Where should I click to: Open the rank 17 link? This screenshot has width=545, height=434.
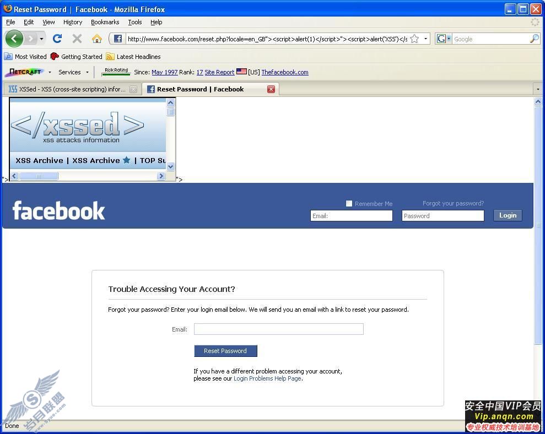(x=199, y=72)
